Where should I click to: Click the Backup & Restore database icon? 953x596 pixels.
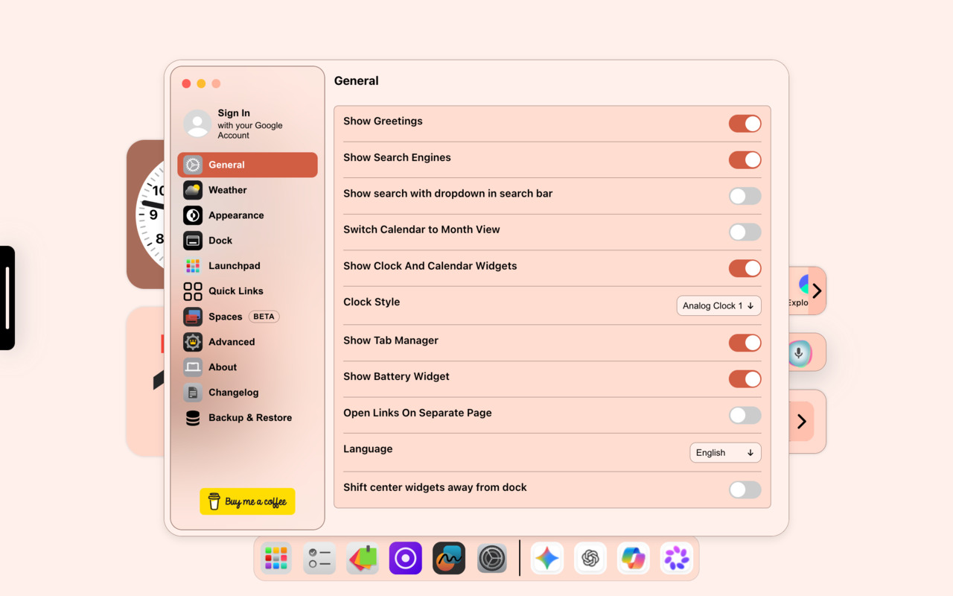click(x=193, y=418)
